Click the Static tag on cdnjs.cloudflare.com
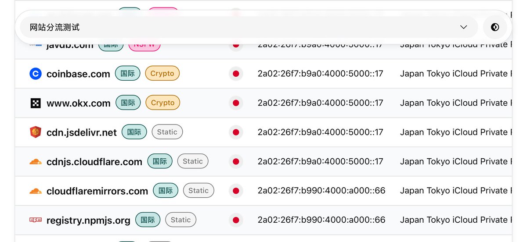The height and width of the screenshot is (242, 527). 193,161
